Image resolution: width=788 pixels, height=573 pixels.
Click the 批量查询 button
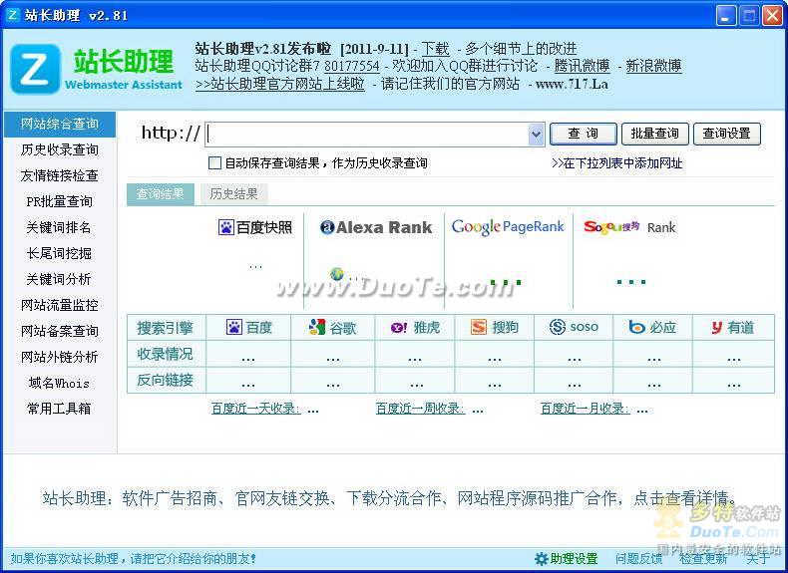(x=655, y=134)
